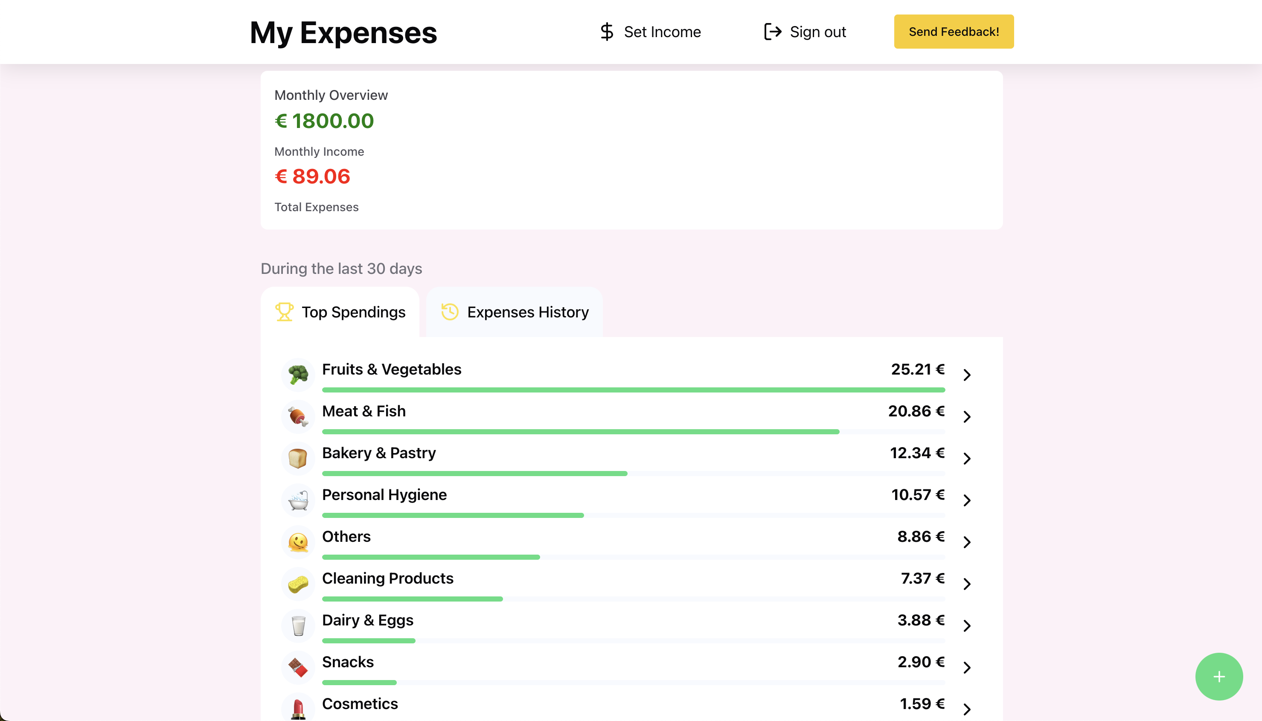Click the melting face Others icon
Screen dimensions: 1262x721
click(x=298, y=542)
